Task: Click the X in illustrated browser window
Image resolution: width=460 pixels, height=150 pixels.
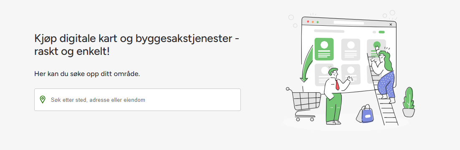Action: click(x=391, y=25)
